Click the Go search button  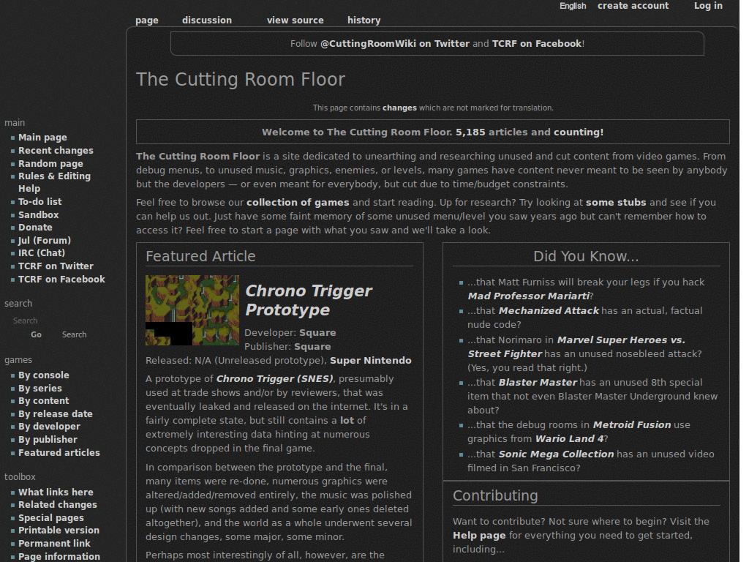click(x=37, y=334)
